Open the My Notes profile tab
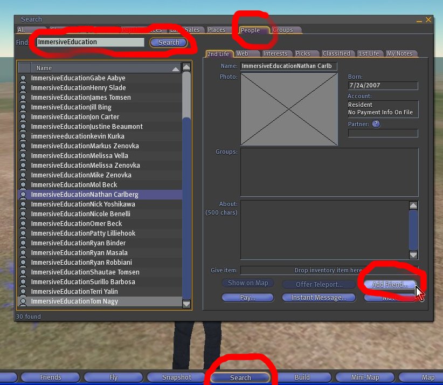Screen dimensions: 443x385 tap(399, 53)
